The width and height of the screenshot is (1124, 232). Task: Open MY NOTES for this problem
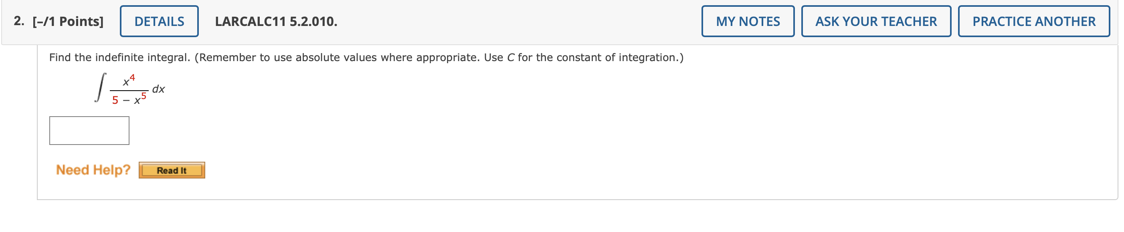tap(747, 20)
